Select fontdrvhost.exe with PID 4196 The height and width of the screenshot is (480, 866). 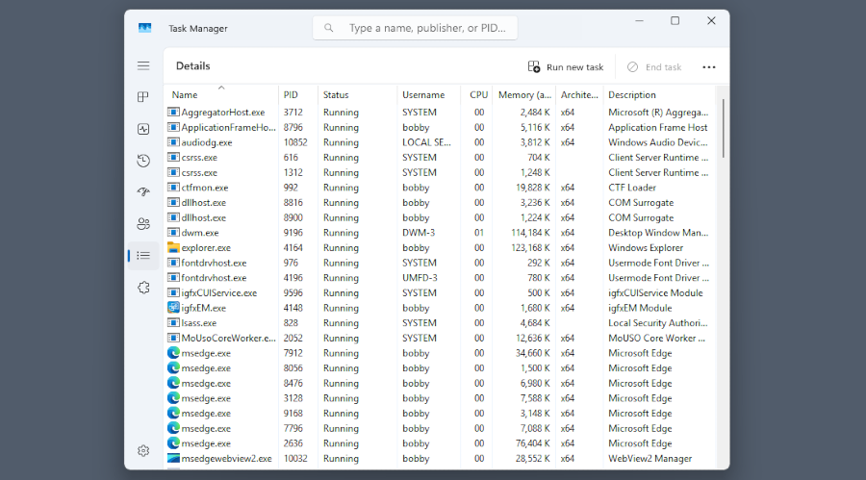(x=439, y=278)
